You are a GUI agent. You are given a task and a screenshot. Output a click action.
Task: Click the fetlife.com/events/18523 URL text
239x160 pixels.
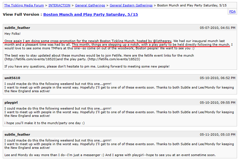[x=114, y=59]
